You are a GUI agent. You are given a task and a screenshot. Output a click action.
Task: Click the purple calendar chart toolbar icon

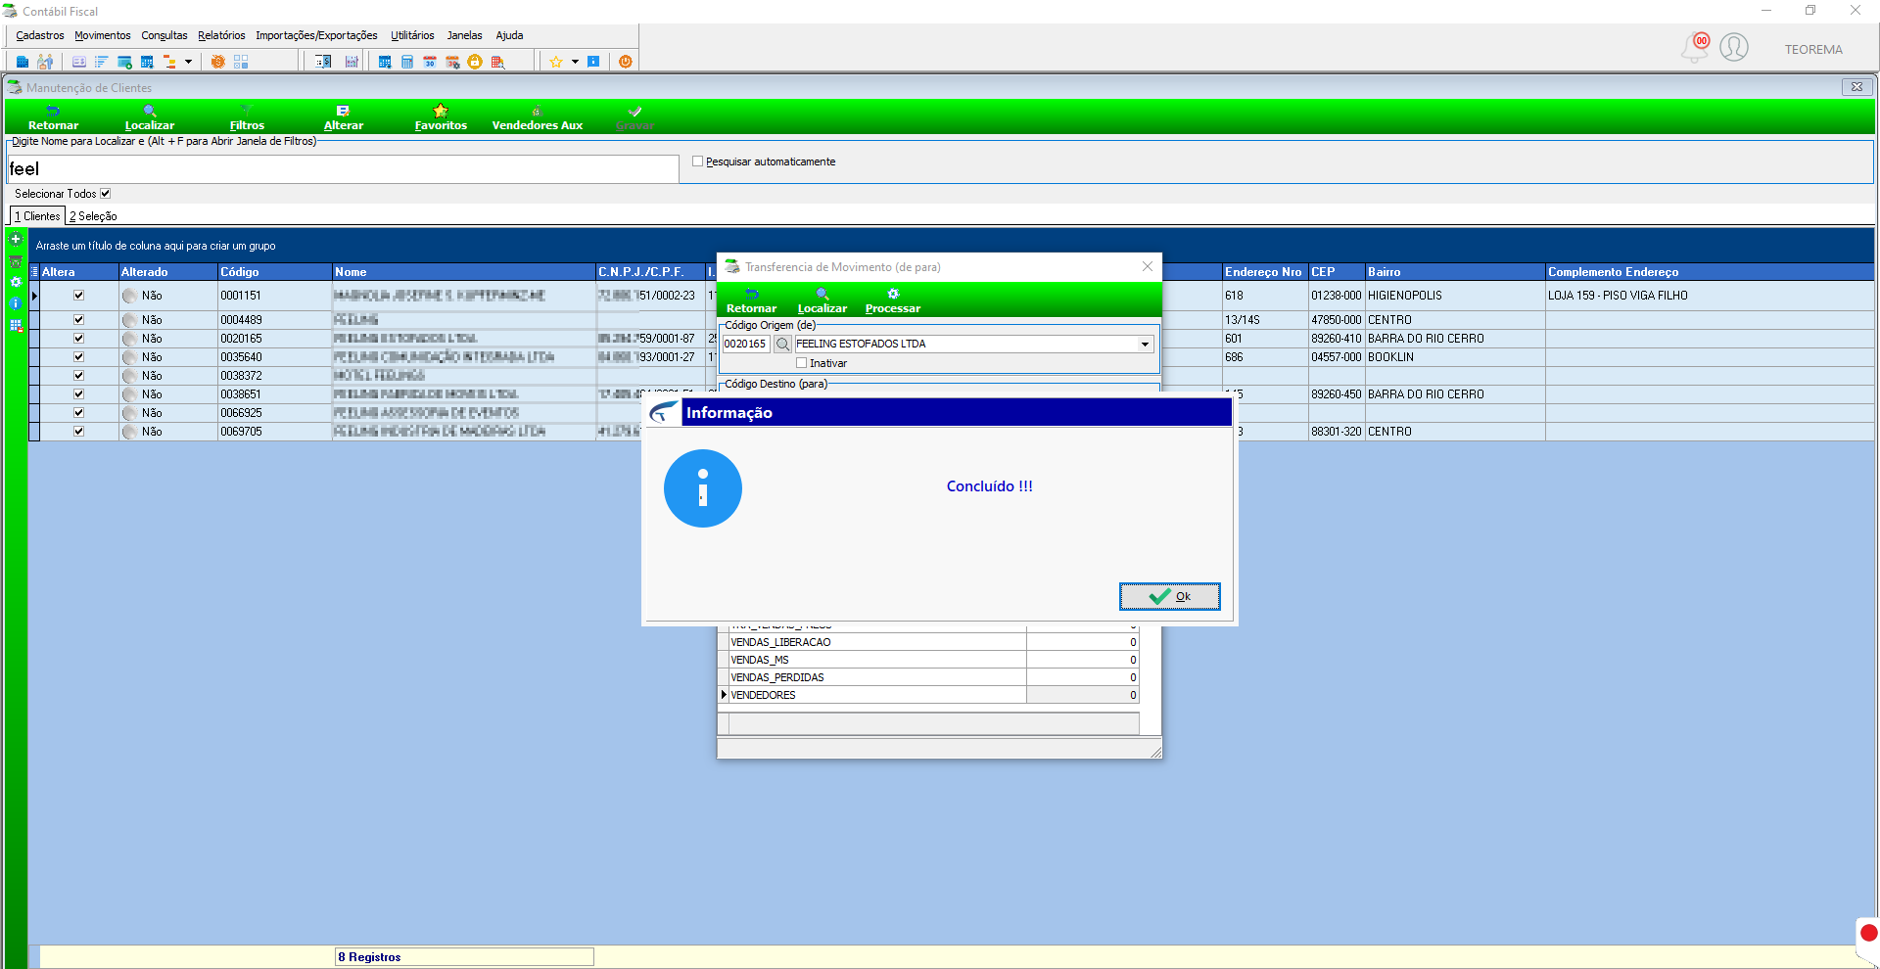[x=352, y=62]
